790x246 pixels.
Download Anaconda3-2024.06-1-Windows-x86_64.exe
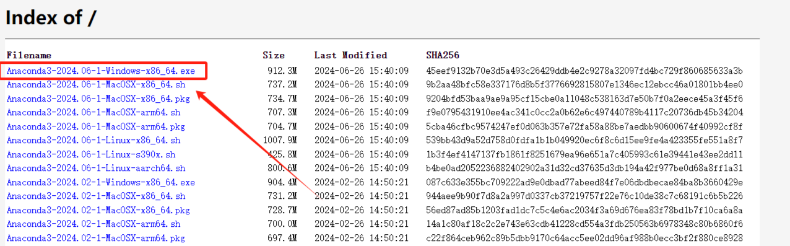(x=101, y=71)
